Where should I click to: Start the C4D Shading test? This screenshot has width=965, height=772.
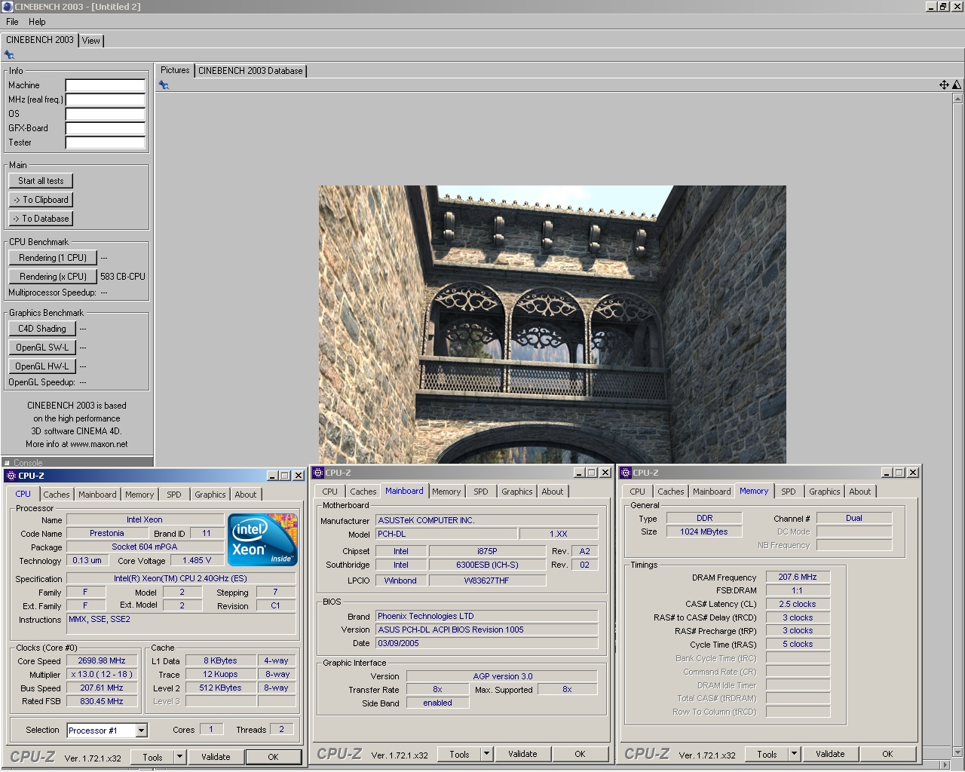point(42,329)
